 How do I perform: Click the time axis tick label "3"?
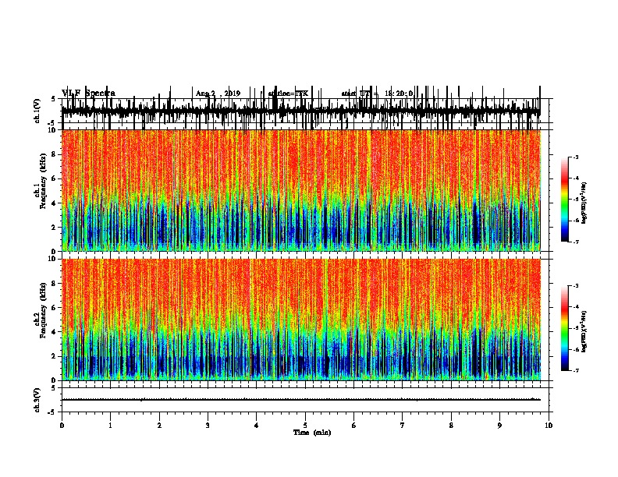208,426
